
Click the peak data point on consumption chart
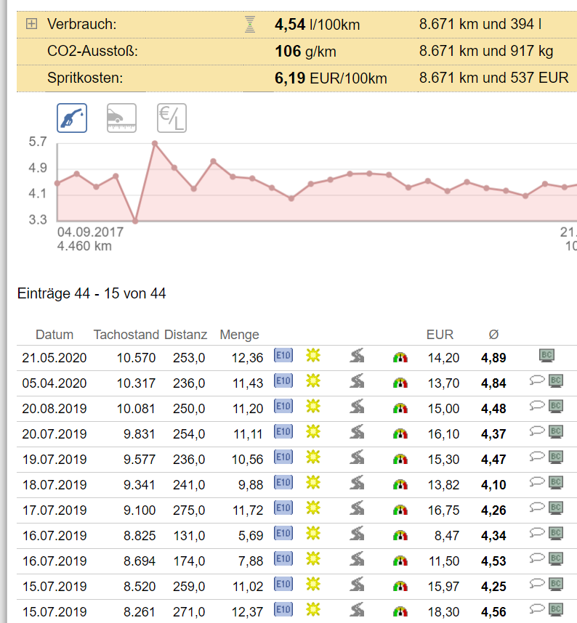155,143
